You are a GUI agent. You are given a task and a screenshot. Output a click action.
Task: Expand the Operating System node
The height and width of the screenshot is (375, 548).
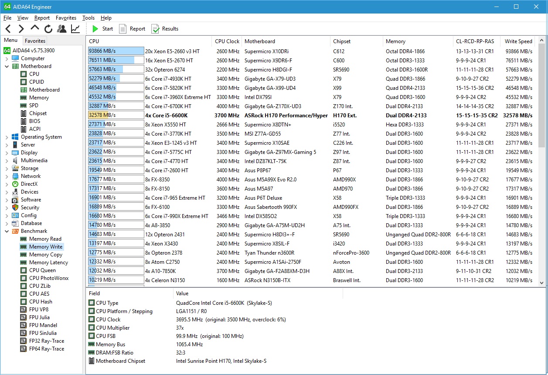click(7, 137)
